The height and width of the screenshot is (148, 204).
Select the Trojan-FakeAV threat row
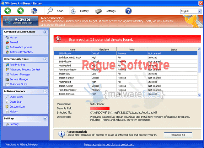click(126, 78)
